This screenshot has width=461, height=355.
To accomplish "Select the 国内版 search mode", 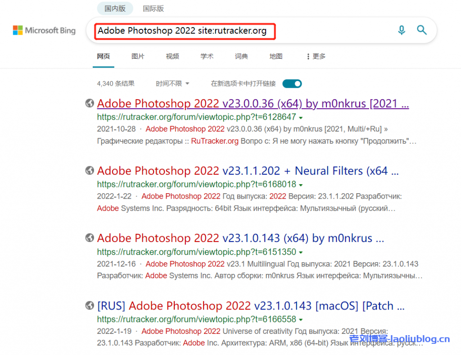I will (115, 8).
